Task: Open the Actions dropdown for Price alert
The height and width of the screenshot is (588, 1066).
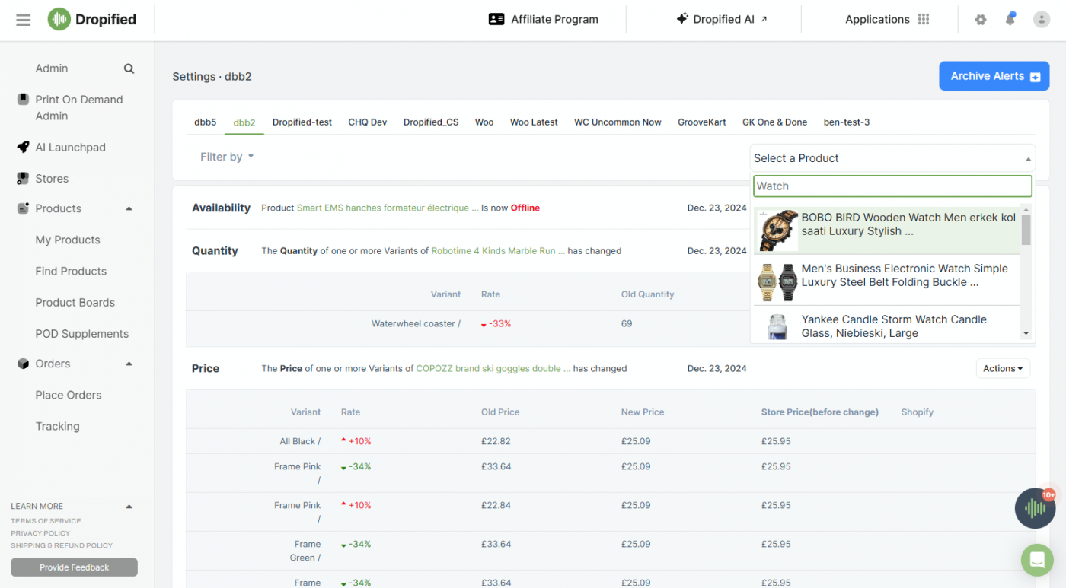Action: [1003, 368]
